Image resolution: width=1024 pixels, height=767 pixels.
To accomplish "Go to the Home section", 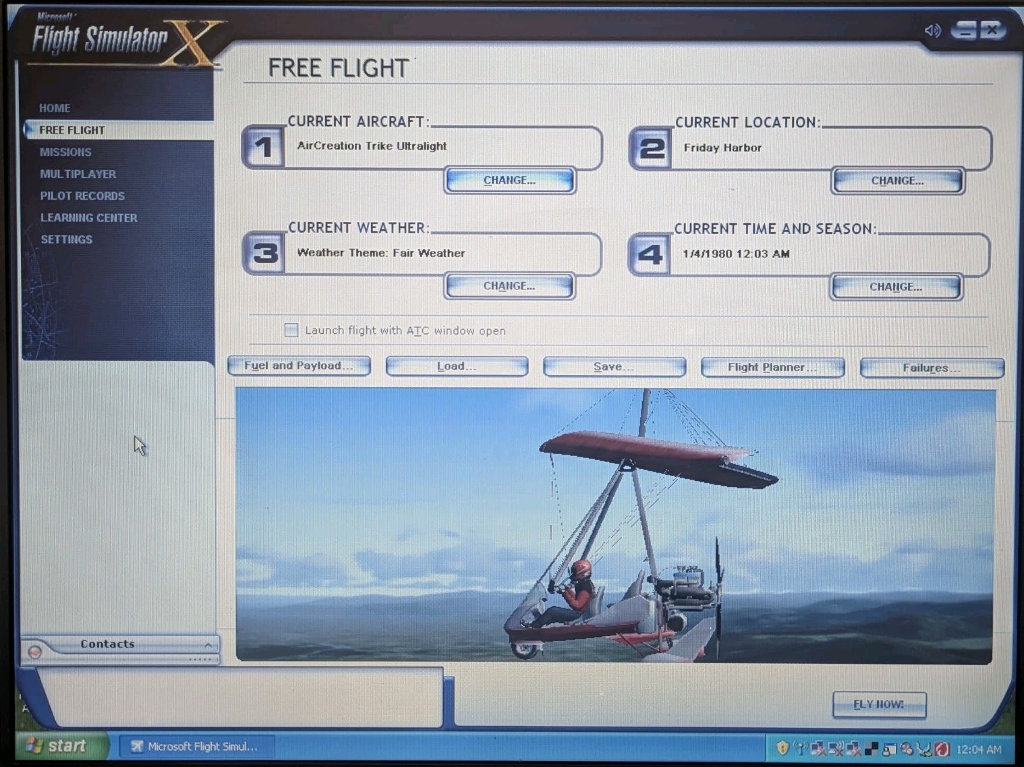I will coord(55,108).
